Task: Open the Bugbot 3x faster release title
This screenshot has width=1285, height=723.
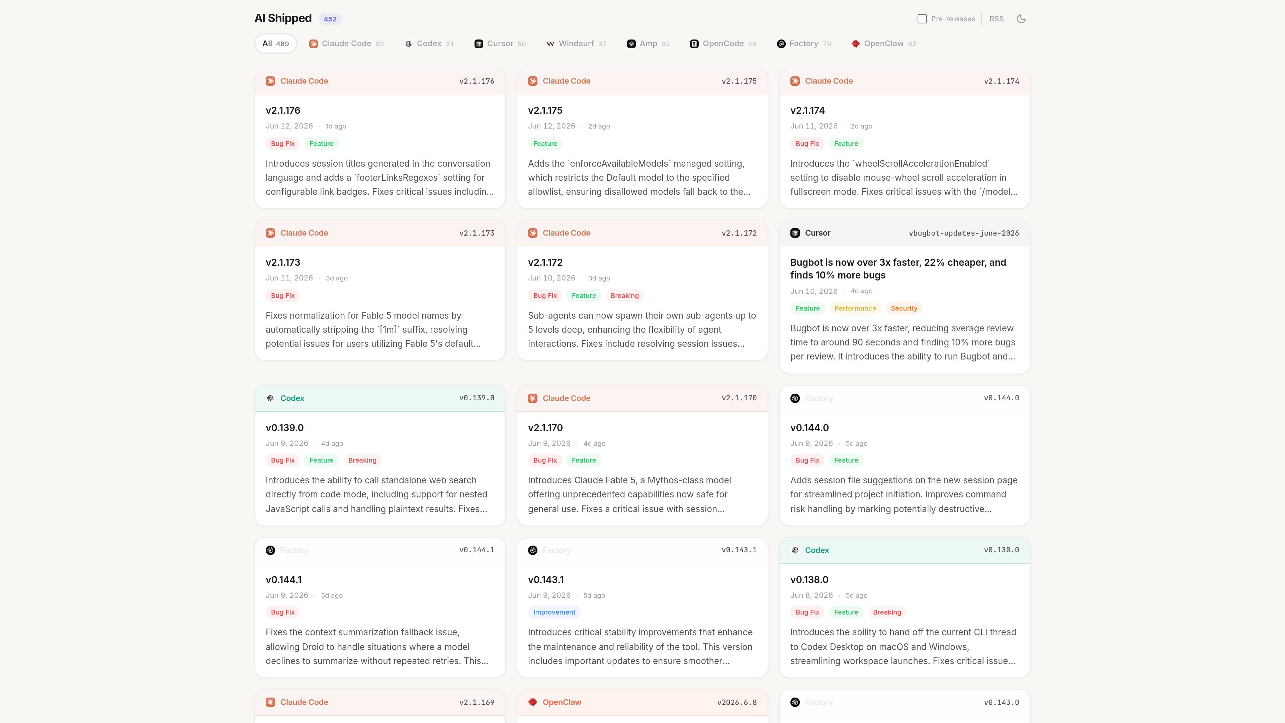Action: tap(898, 268)
